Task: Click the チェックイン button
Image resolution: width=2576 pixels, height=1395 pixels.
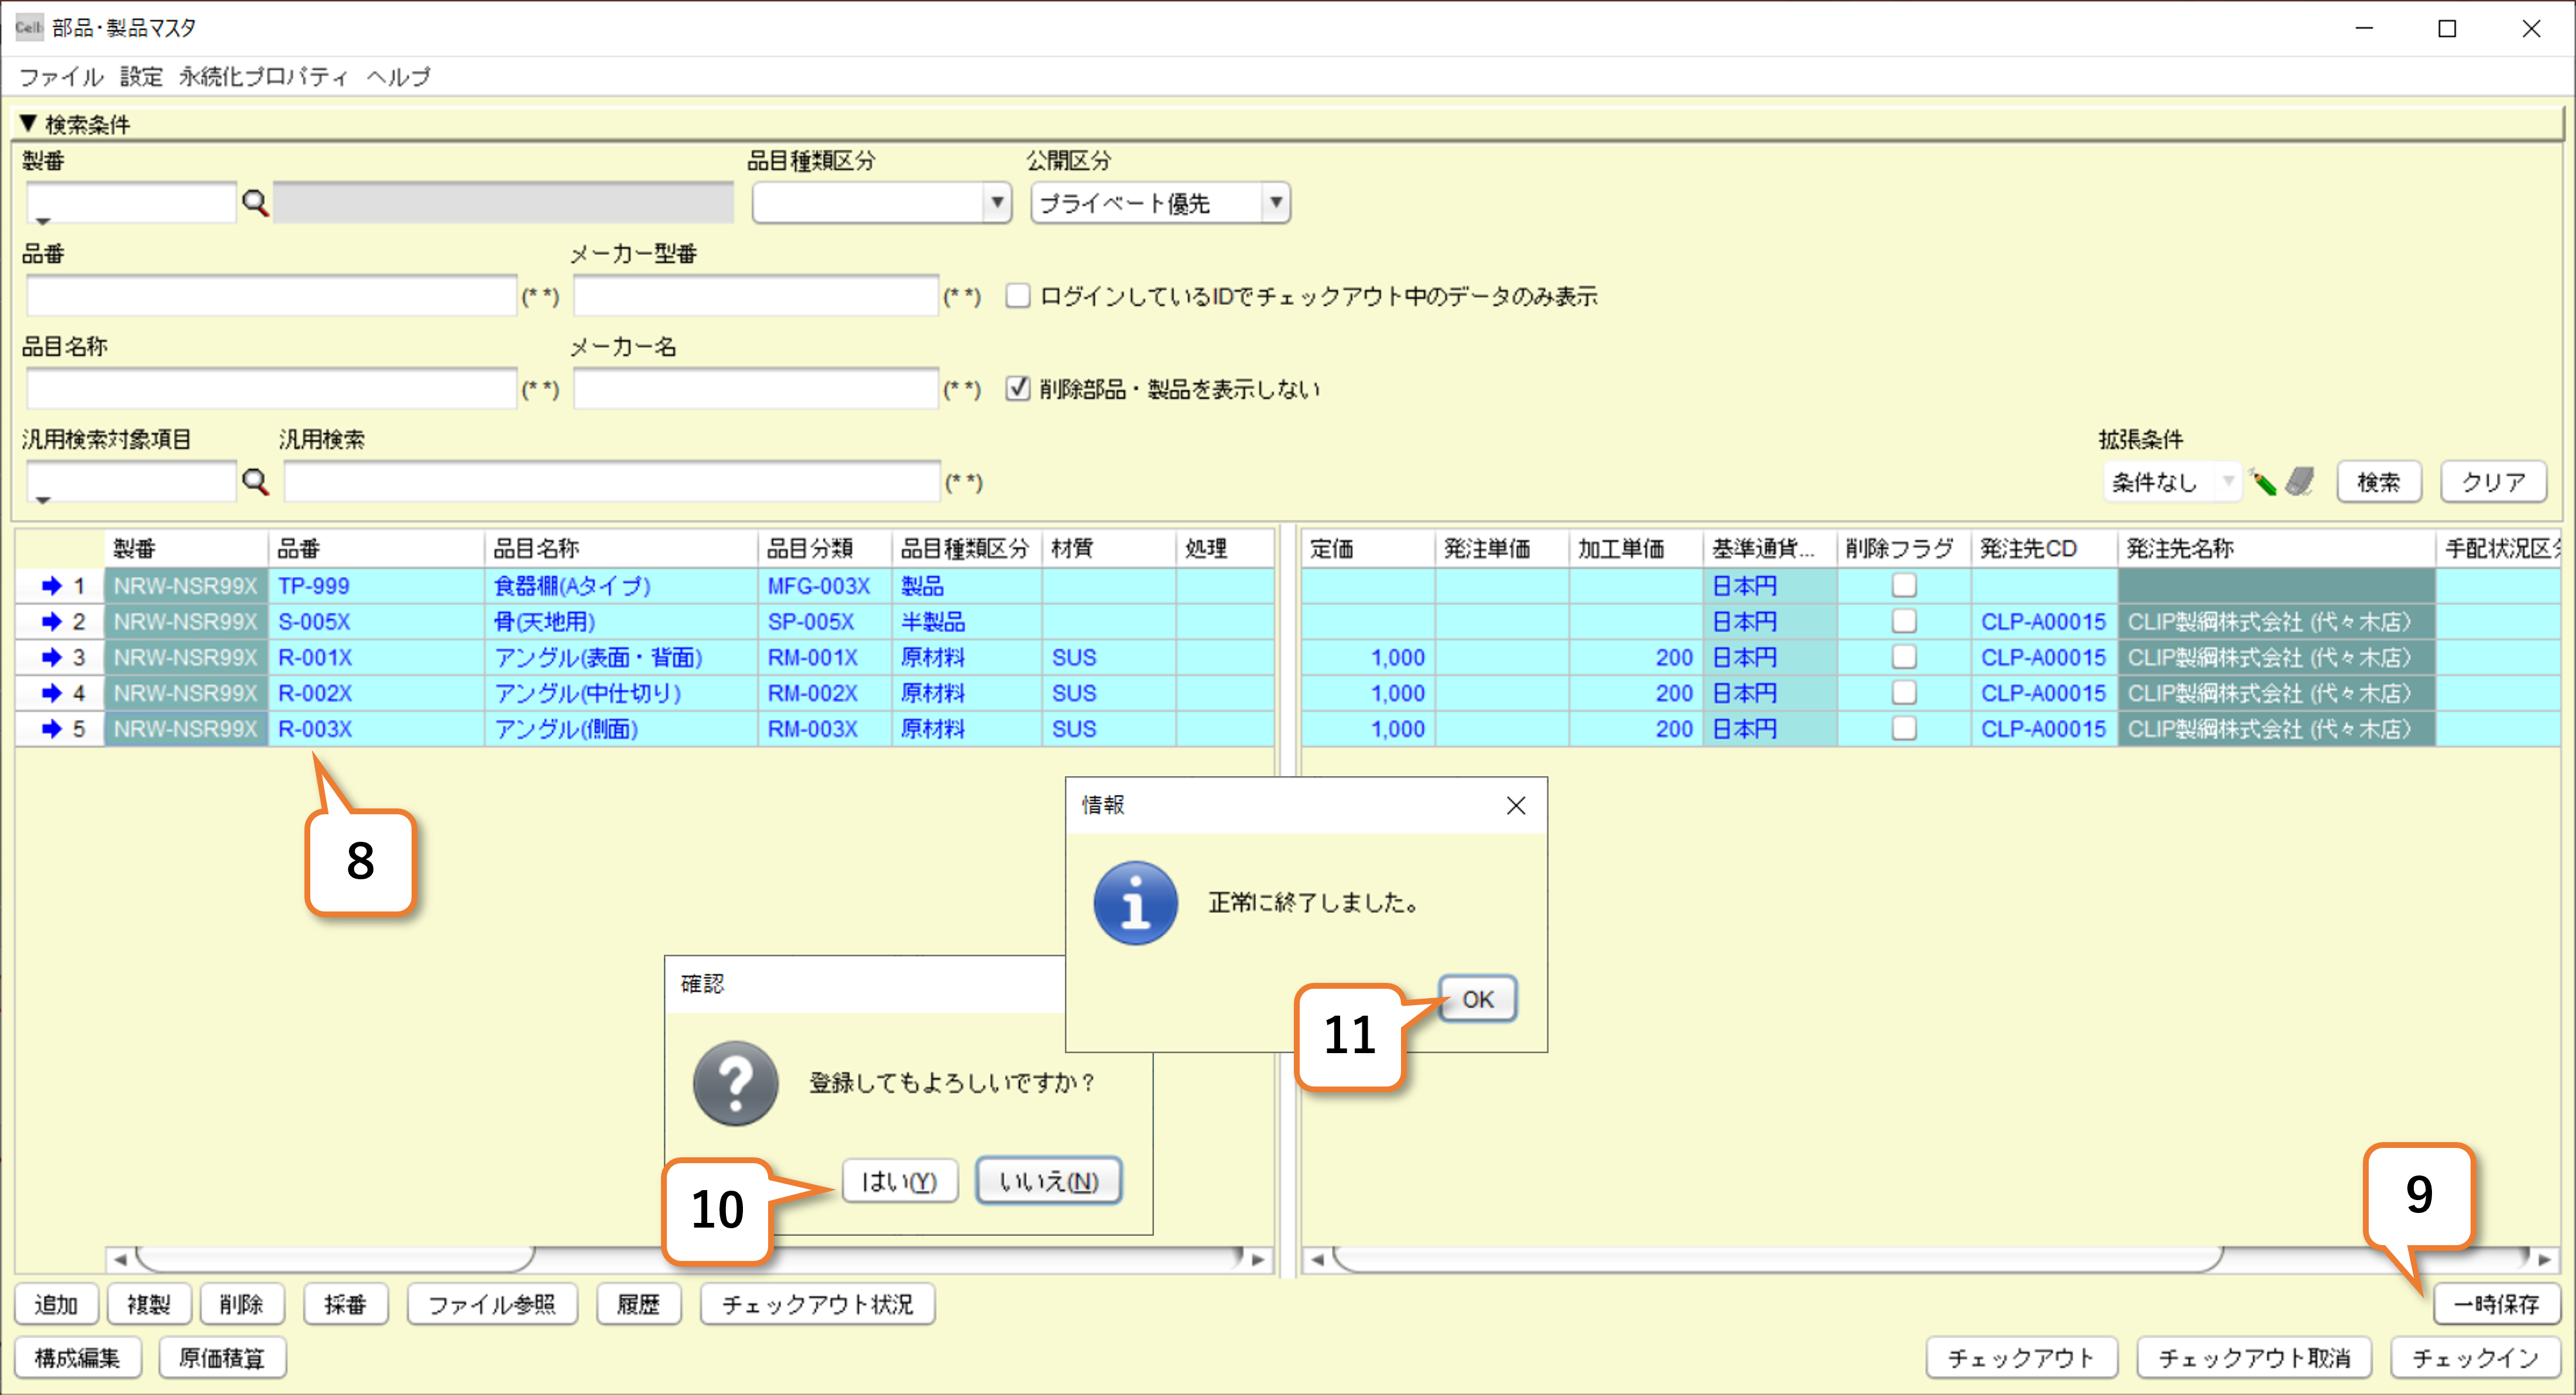Action: point(2474,1358)
